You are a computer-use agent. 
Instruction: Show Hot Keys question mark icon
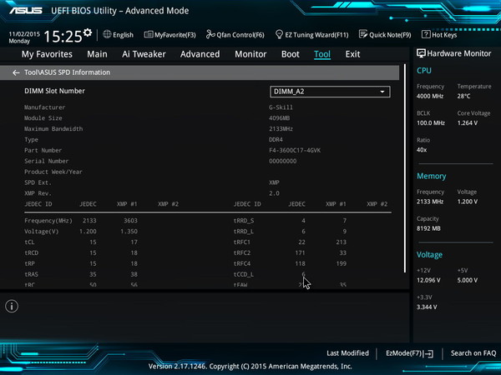426,34
